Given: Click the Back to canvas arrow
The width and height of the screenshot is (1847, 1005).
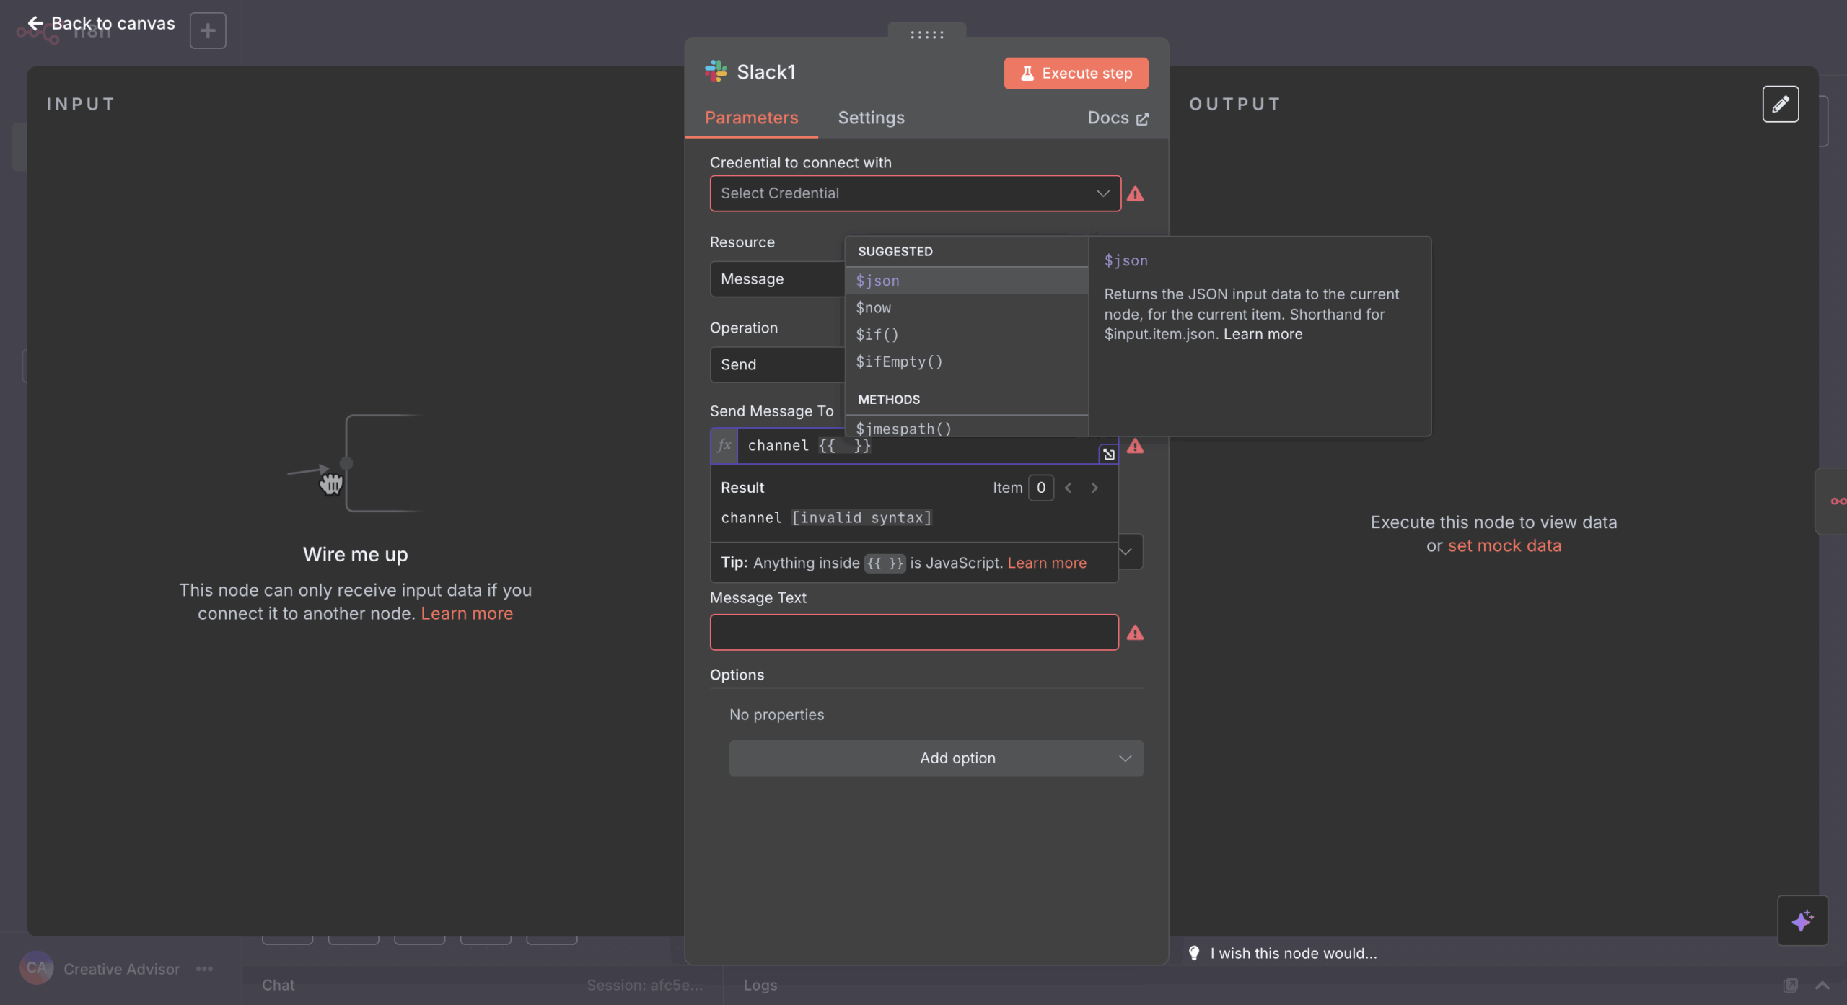Looking at the screenshot, I should (x=35, y=23).
